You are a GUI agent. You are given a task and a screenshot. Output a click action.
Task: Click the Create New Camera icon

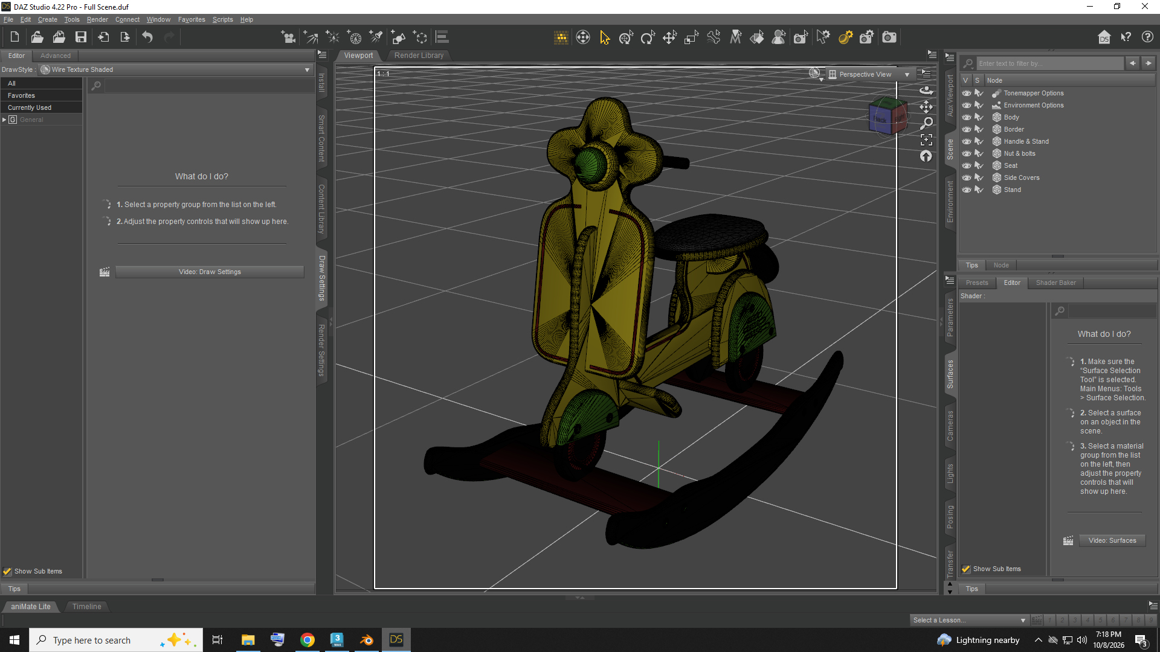click(289, 37)
